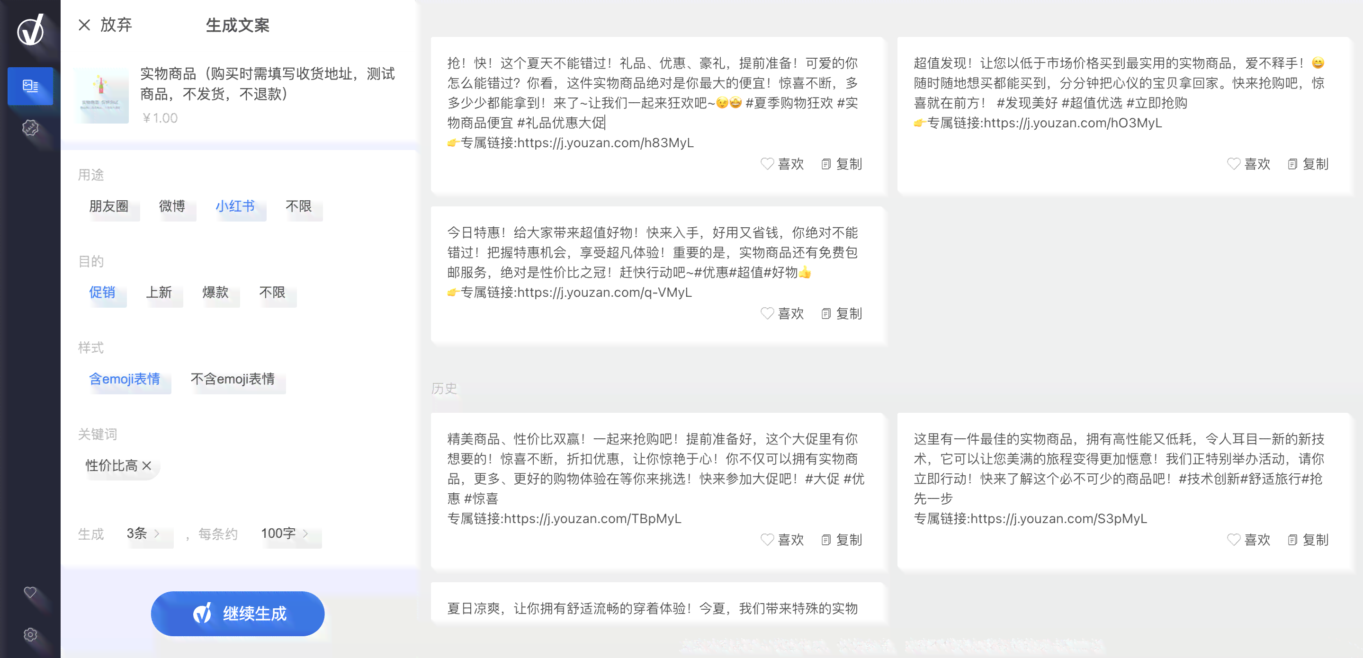
Task: Select 微博 as usage
Action: [172, 206]
